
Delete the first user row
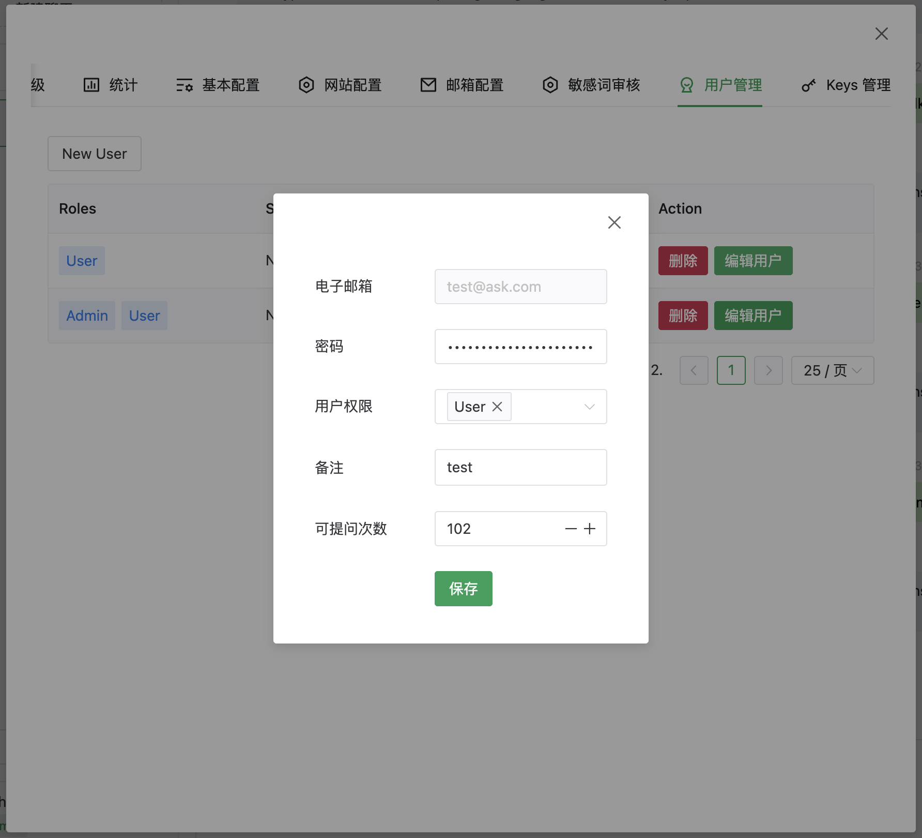point(683,261)
